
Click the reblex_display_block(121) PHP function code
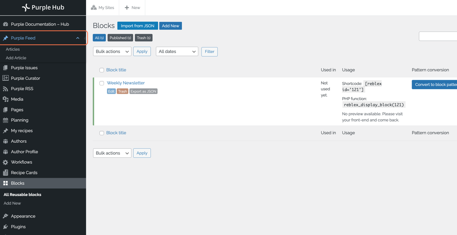coord(374,105)
